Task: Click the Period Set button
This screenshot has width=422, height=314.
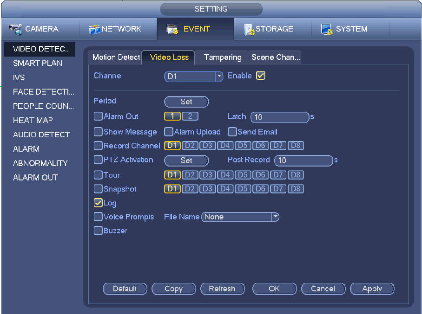Action: click(x=186, y=102)
